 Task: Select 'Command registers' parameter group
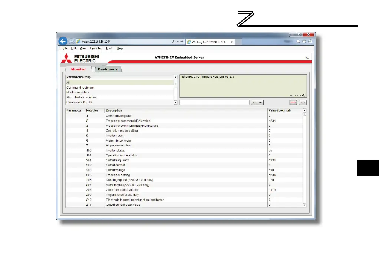pyautogui.click(x=120, y=88)
